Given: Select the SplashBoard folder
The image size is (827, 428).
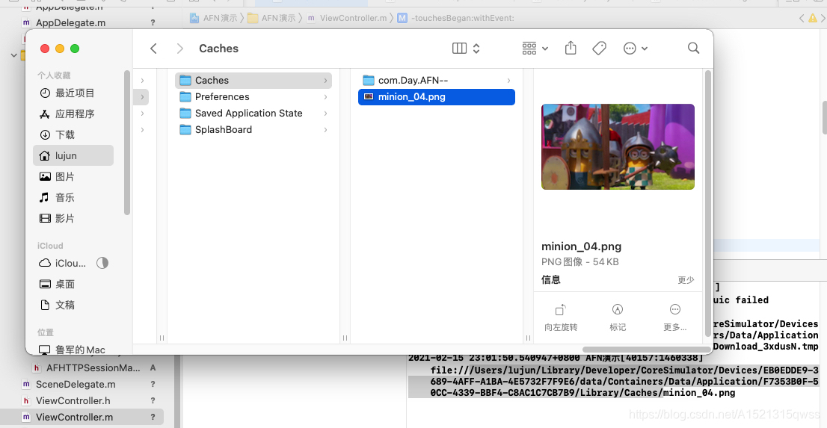Looking at the screenshot, I should click(253, 130).
